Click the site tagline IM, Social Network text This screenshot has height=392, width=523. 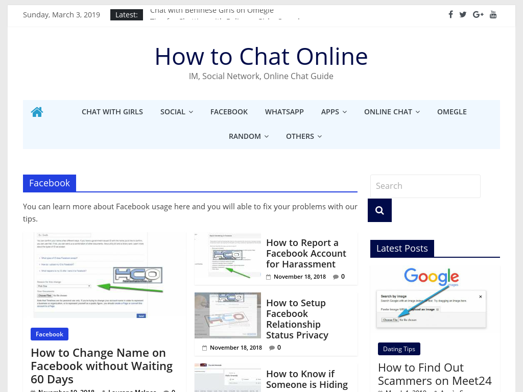click(261, 76)
